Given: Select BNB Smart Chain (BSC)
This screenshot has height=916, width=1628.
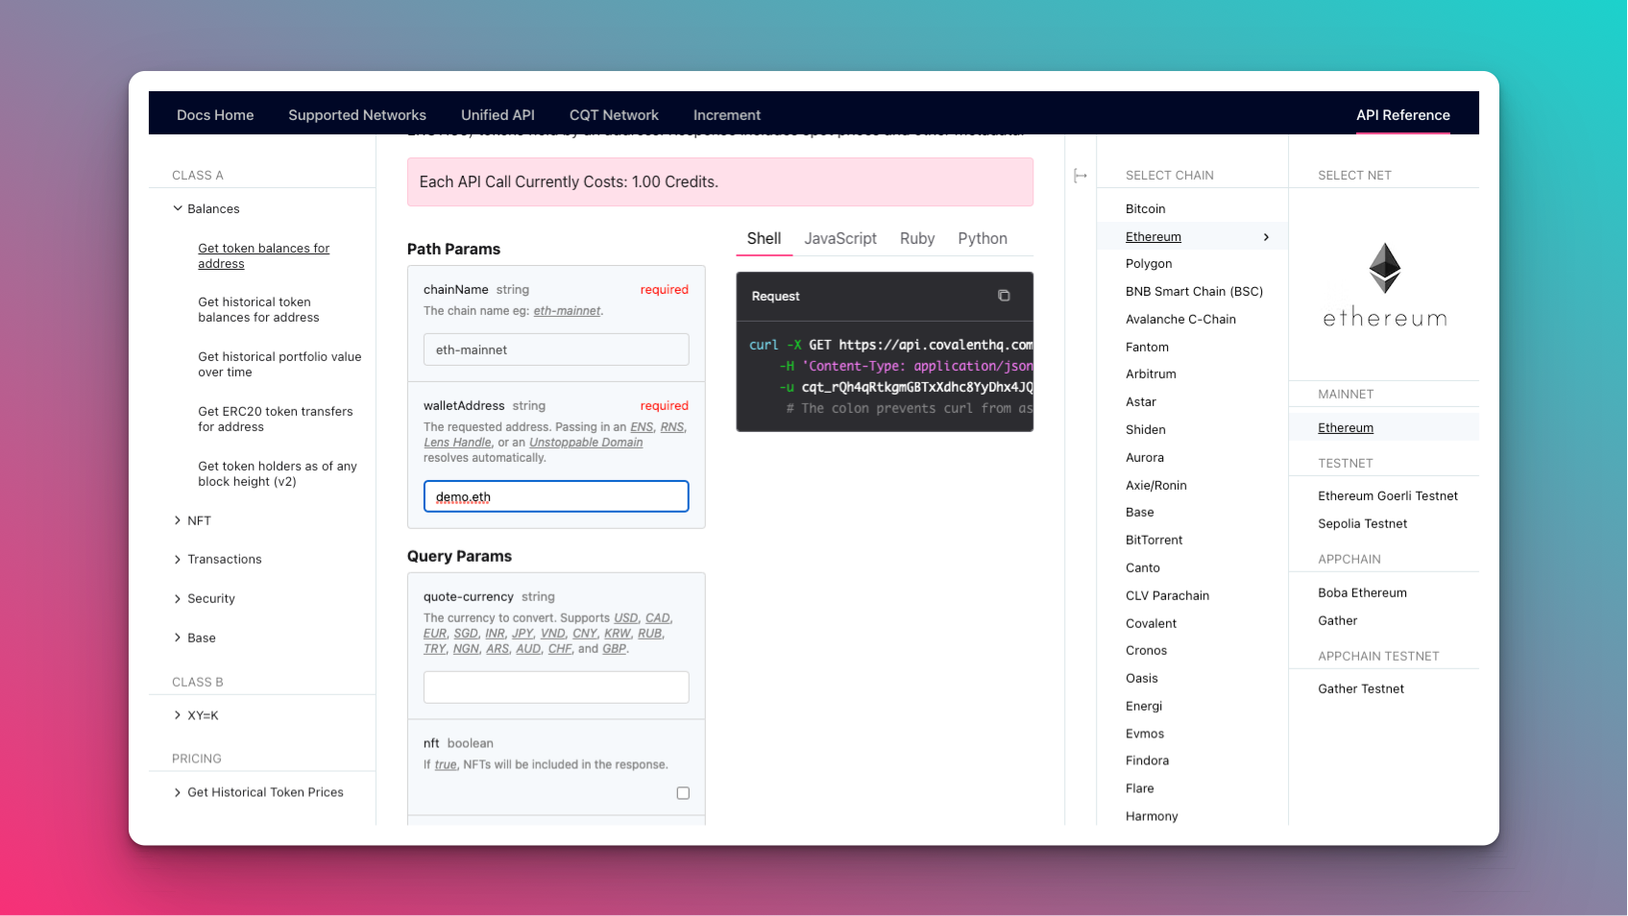Looking at the screenshot, I should 1194,292.
